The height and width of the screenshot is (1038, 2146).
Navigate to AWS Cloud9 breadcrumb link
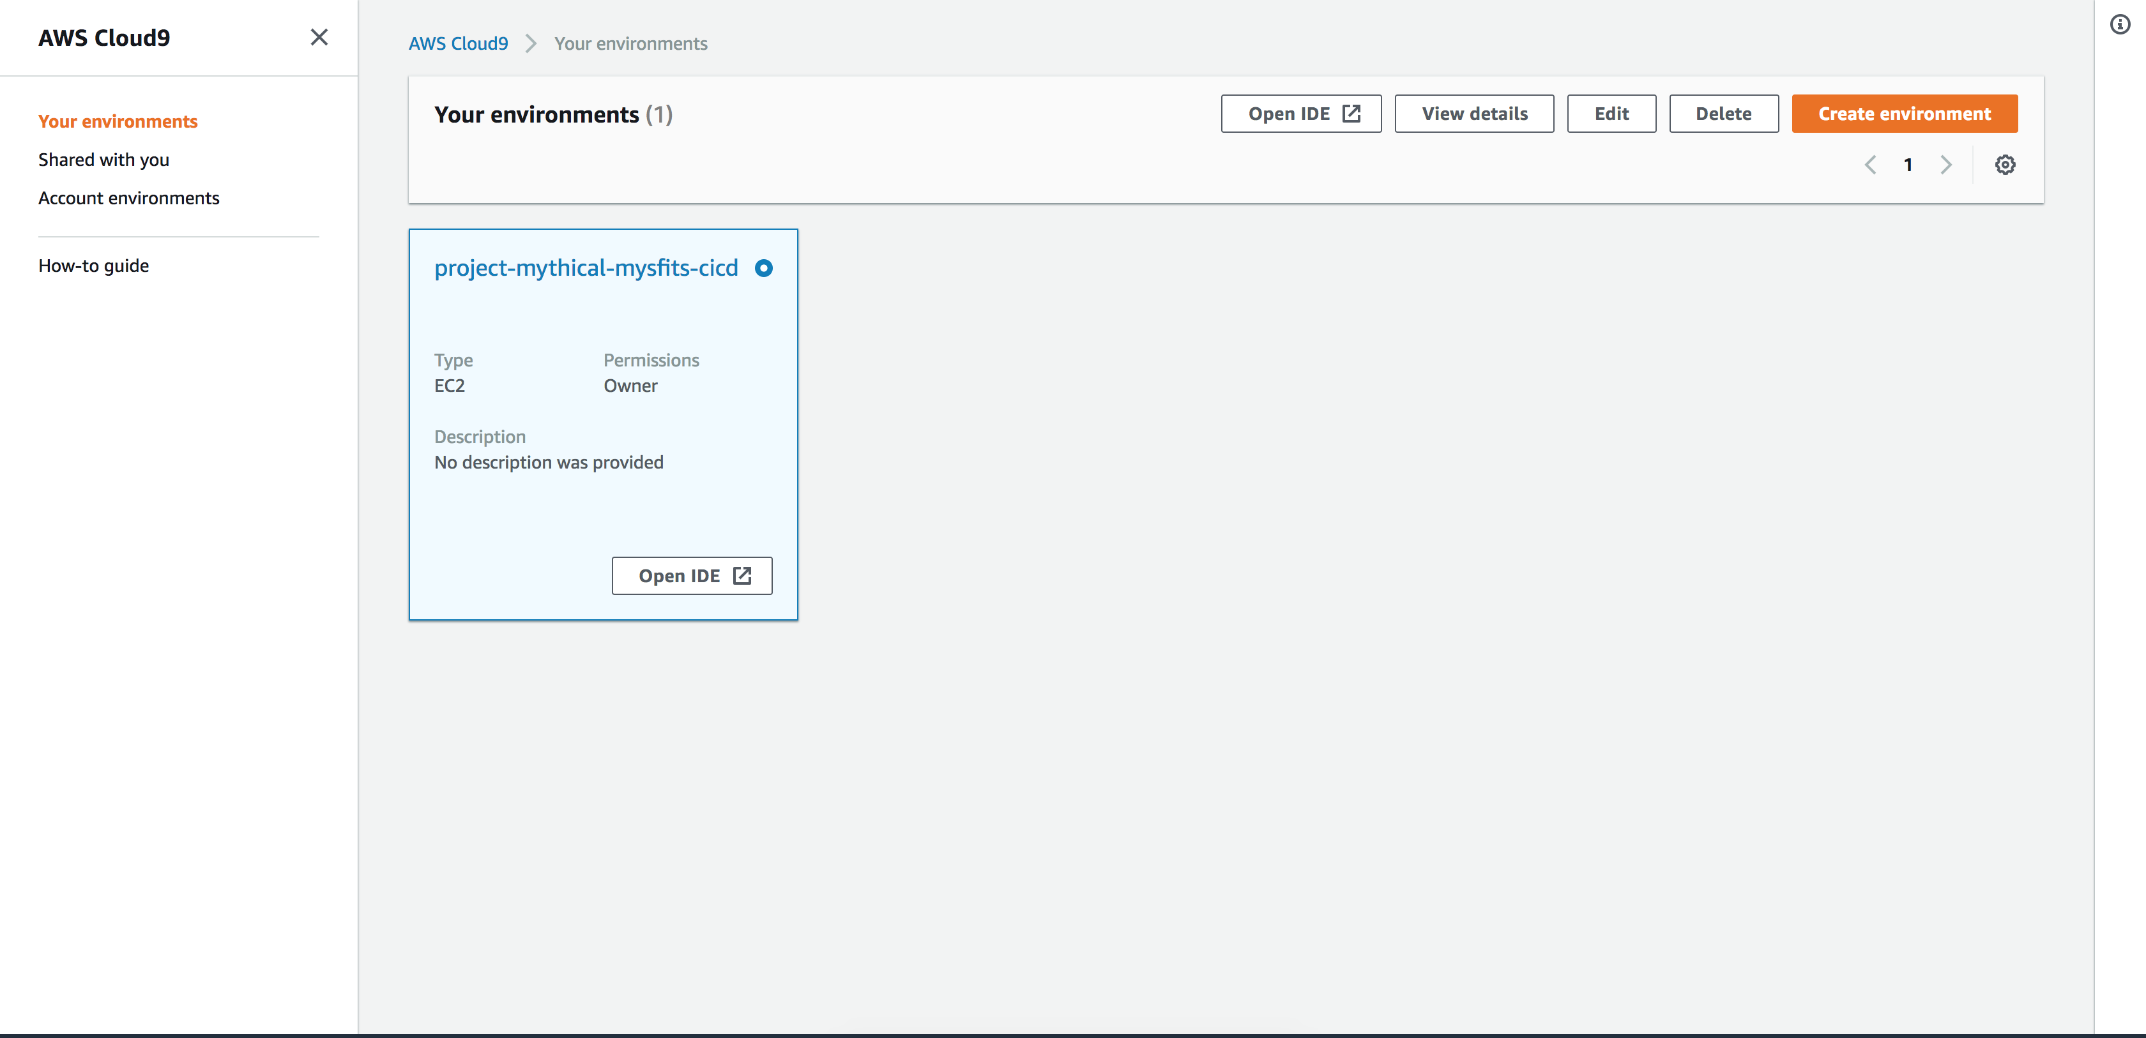click(x=458, y=44)
